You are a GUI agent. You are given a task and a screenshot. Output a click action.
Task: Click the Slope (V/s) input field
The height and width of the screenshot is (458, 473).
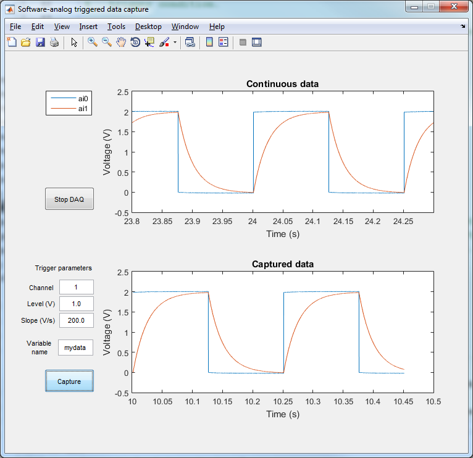coord(76,320)
